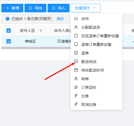Click the calendar icon next to 修改配送时间
The width and height of the screenshot is (134, 126).
76,70
